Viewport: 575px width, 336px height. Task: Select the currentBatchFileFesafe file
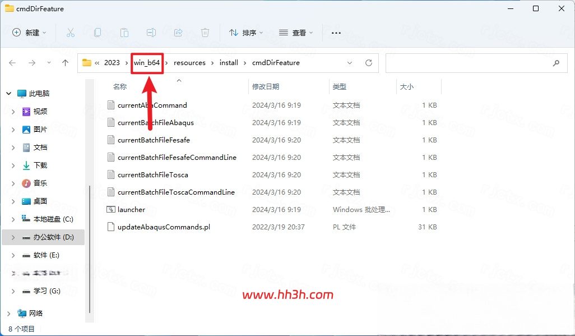pos(154,140)
